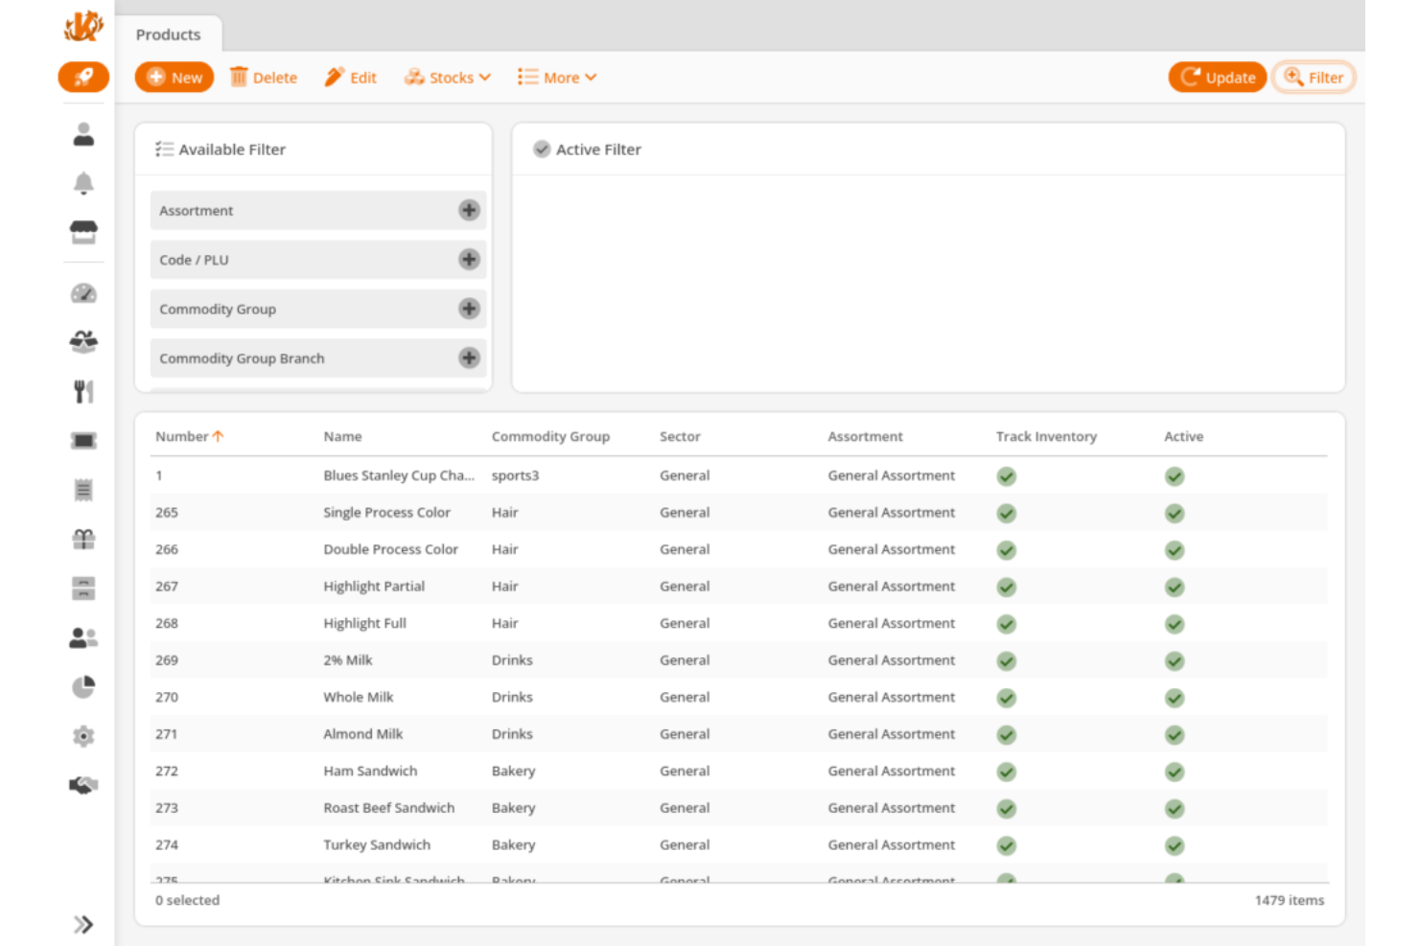This screenshot has height=946, width=1419.
Task: Click product number 269 cell
Action: tap(167, 660)
